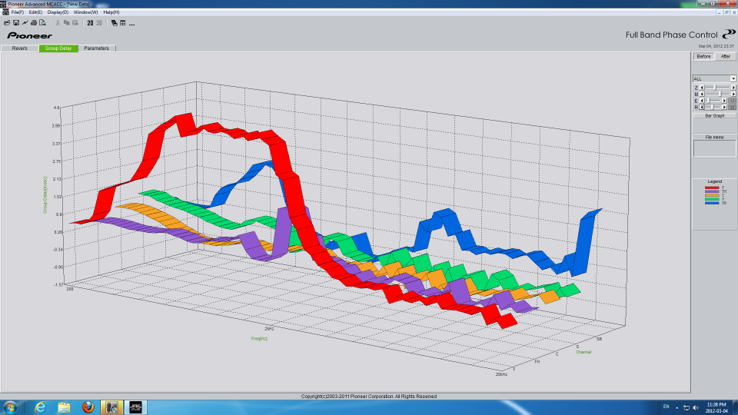Viewport: 738px width, 415px height.
Task: Click the purple FH legend swatch
Action: tap(712, 191)
